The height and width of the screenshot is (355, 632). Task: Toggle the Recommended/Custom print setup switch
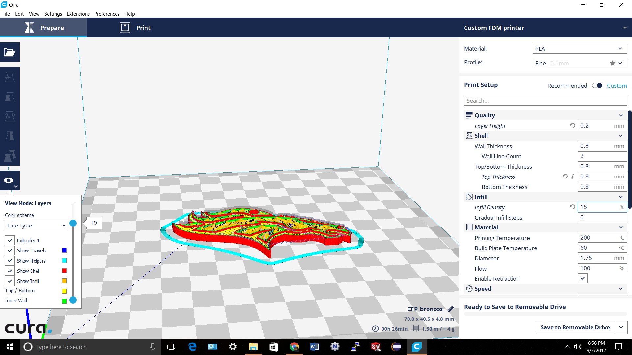pyautogui.click(x=597, y=86)
